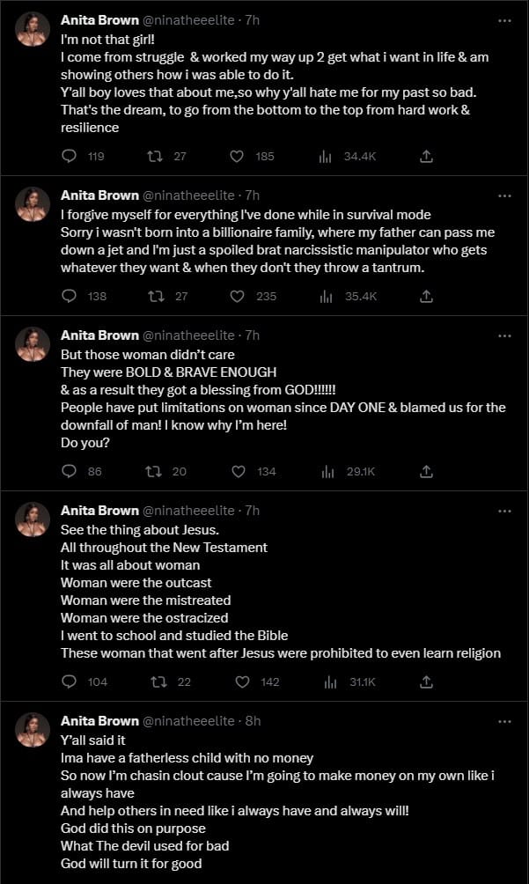This screenshot has width=529, height=884.
Task: View analytics of 34.4K views tweet
Action: (x=327, y=157)
